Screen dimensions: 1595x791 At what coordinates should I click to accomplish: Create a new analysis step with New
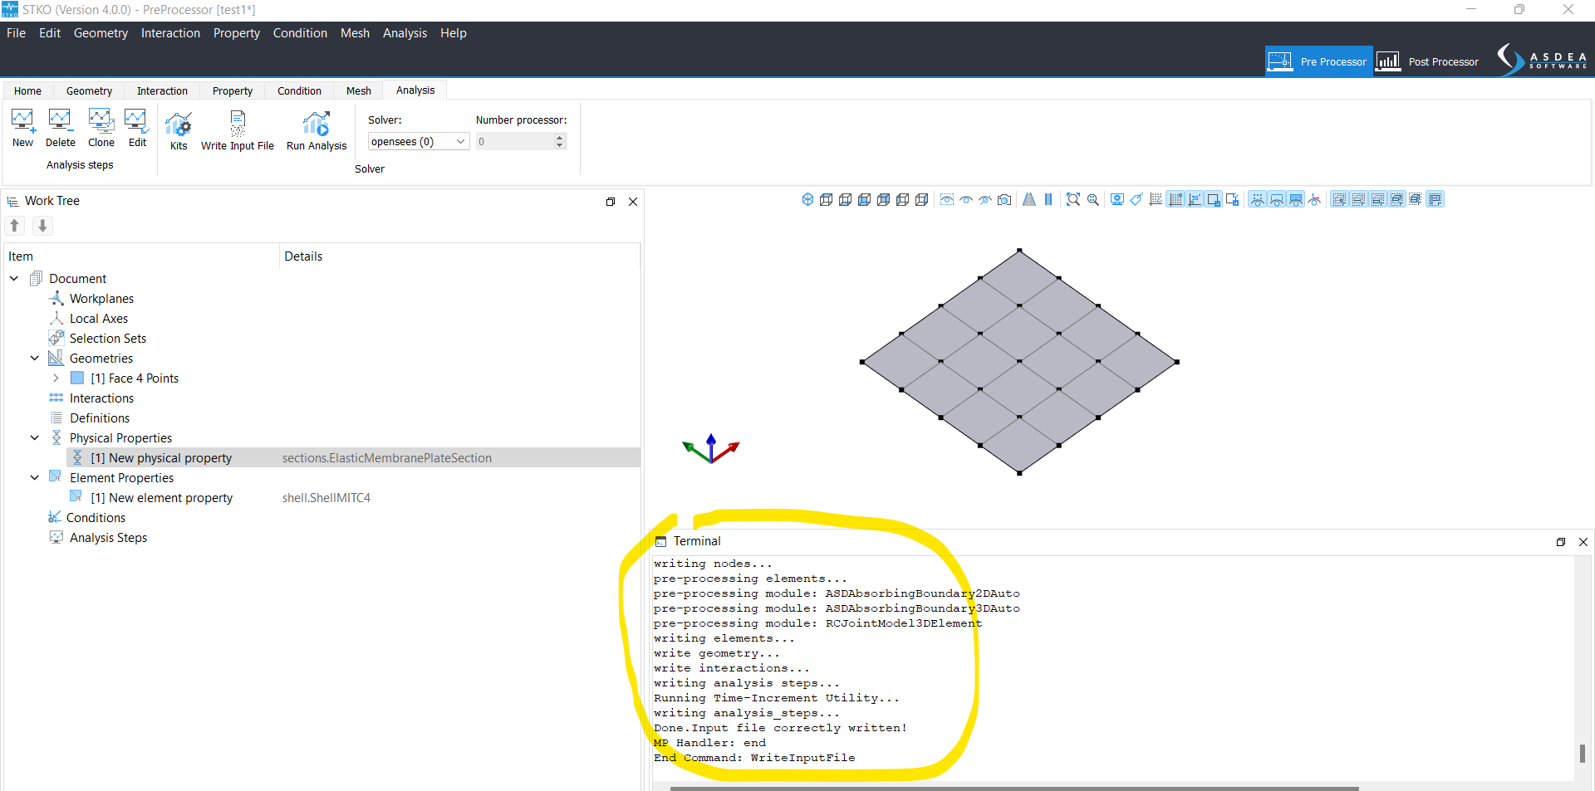(22, 129)
